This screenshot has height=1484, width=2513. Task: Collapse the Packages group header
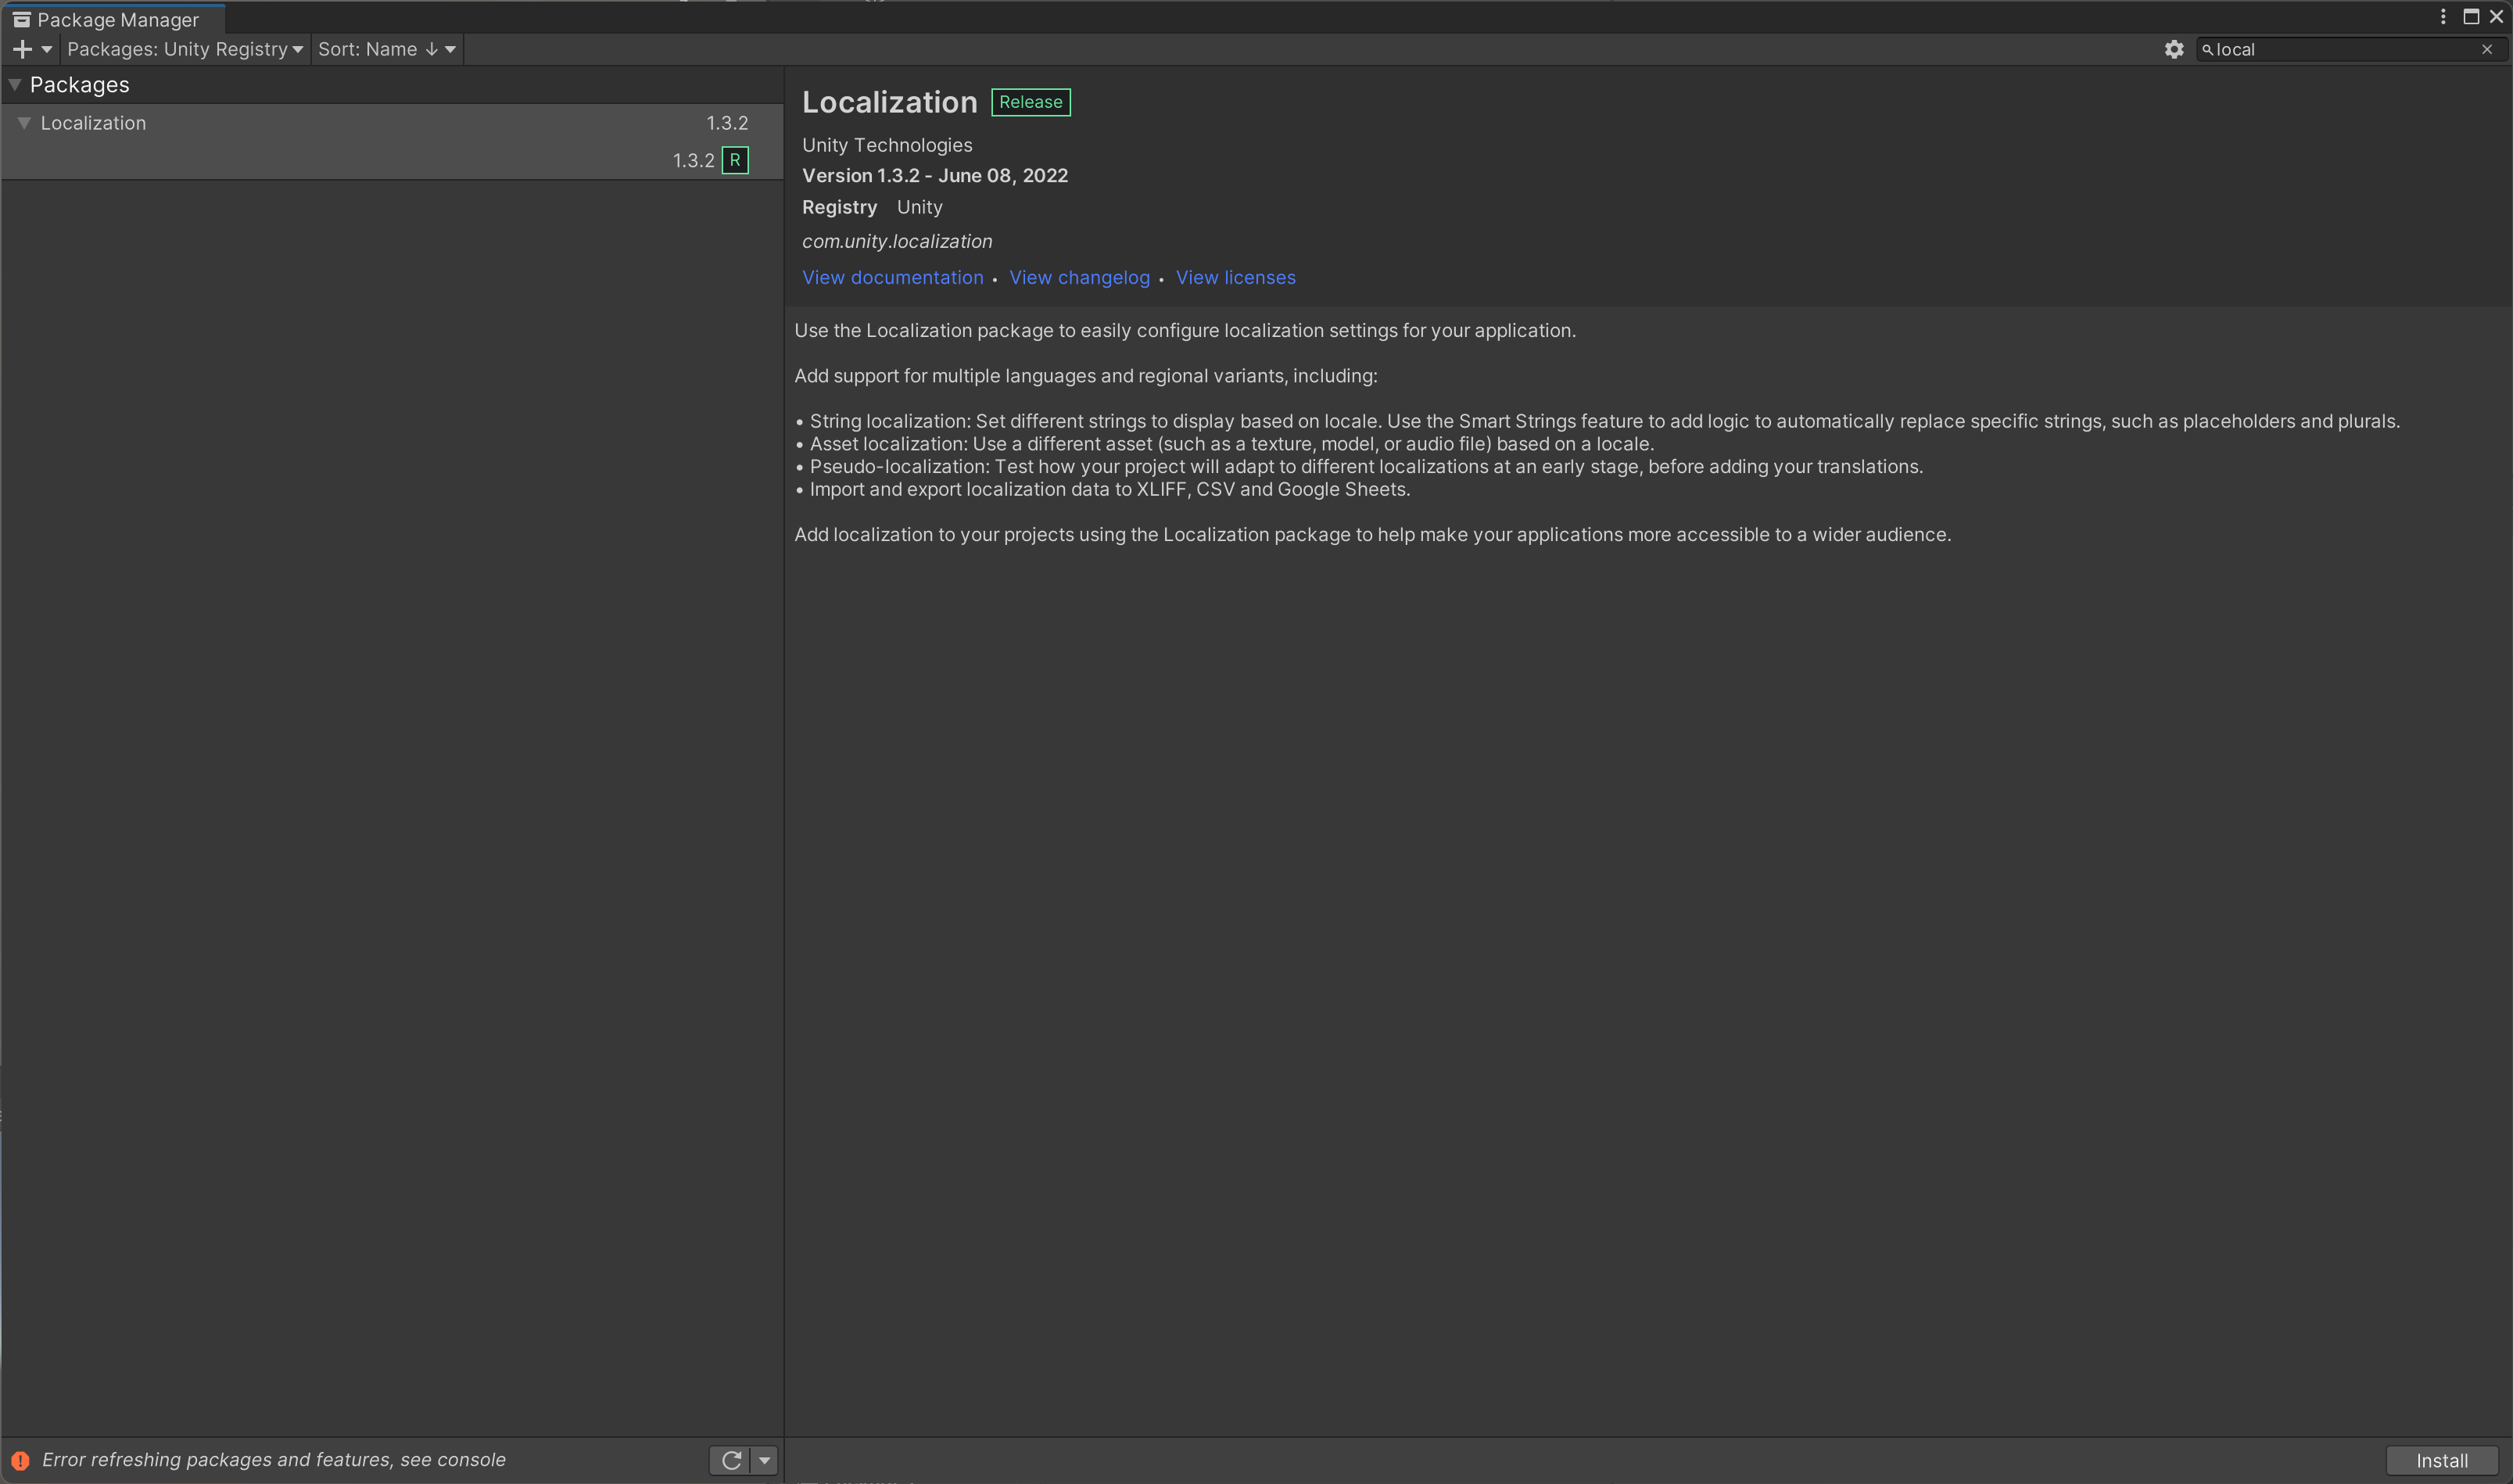click(x=15, y=85)
